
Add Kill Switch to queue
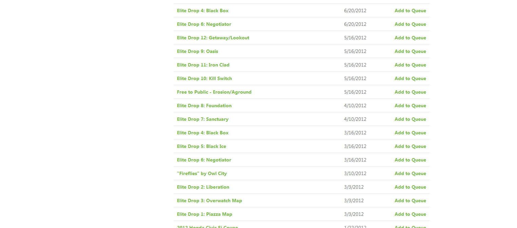point(410,78)
